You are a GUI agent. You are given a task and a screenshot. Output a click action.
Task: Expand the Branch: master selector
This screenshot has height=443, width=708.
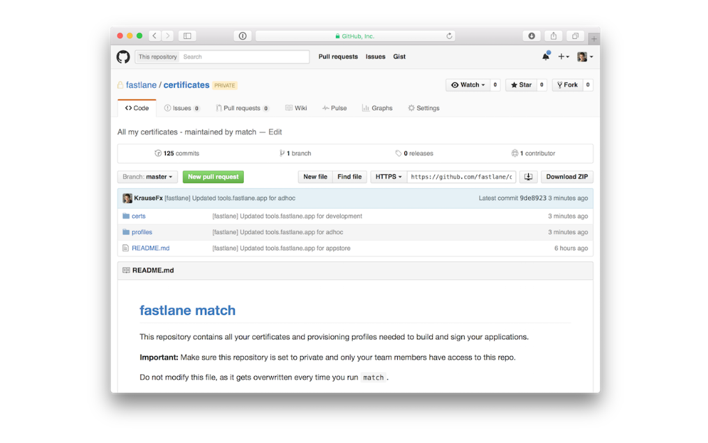tap(148, 177)
